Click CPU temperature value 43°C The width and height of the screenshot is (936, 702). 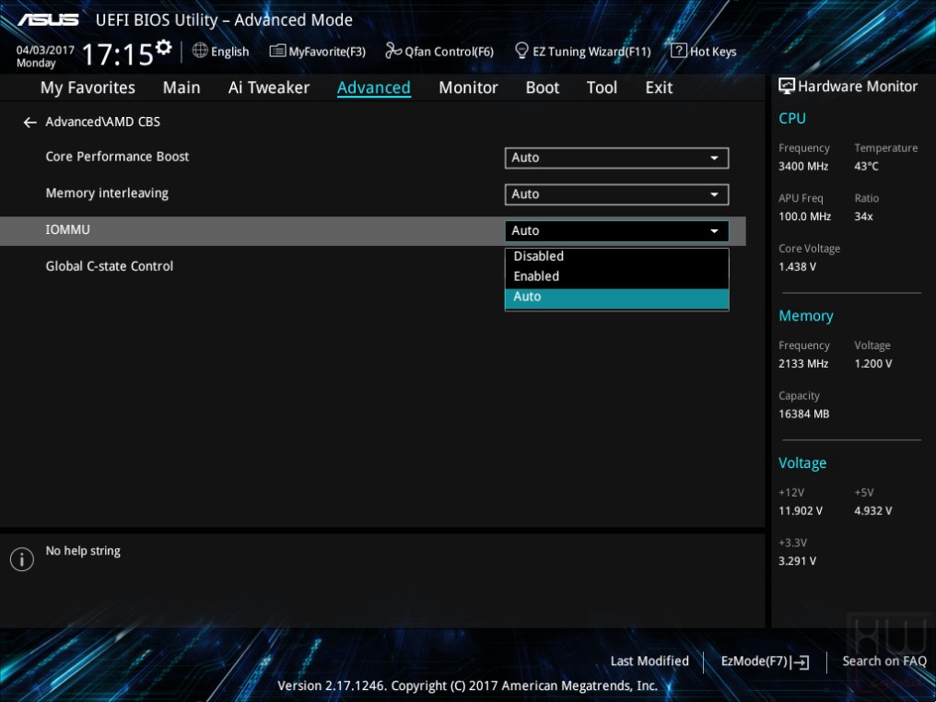[x=866, y=167]
